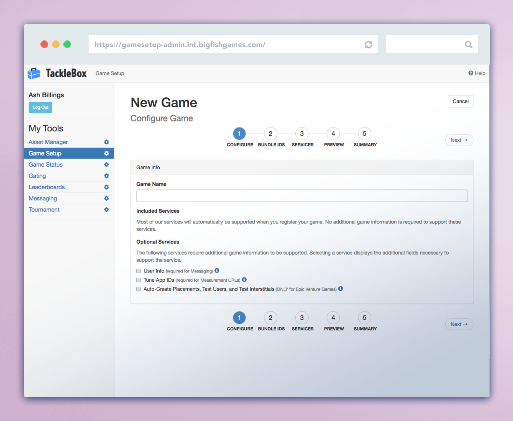The width and height of the screenshot is (513, 421).
Task: Open Game Status in the sidebar
Action: [46, 165]
